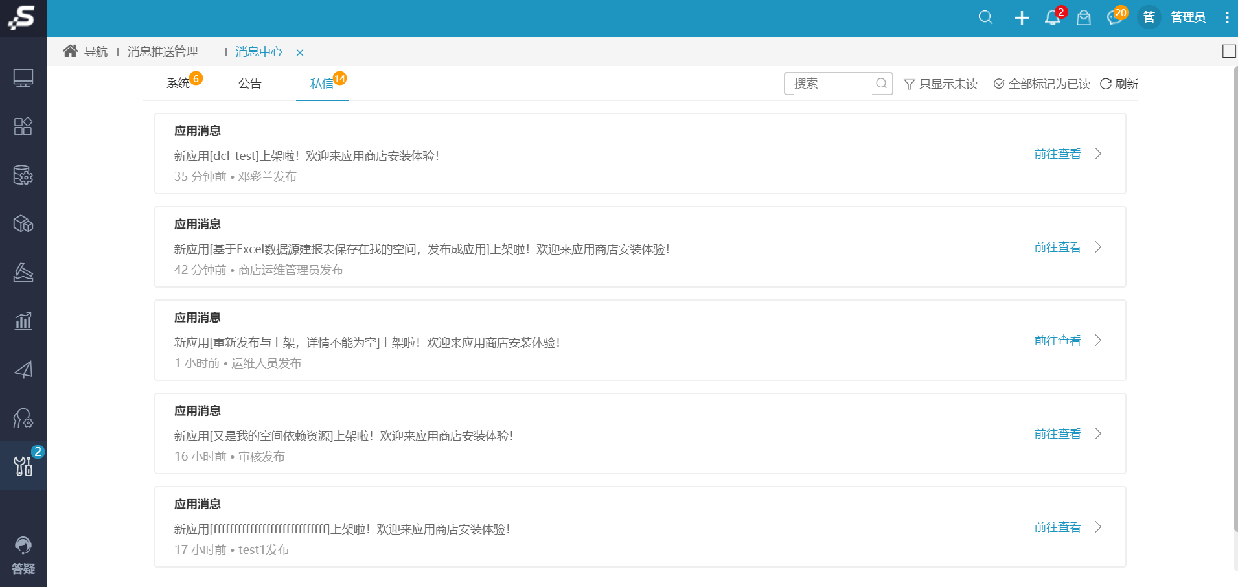Click 前往查看 for ffffff app message

point(1057,527)
